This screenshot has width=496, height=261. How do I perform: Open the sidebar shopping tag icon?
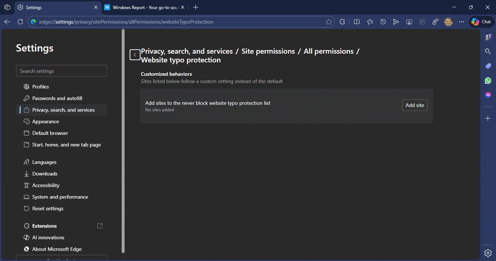[x=488, y=66]
